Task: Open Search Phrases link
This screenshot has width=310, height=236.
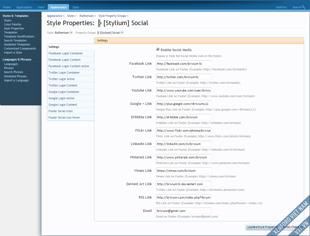Action: tap(13, 72)
